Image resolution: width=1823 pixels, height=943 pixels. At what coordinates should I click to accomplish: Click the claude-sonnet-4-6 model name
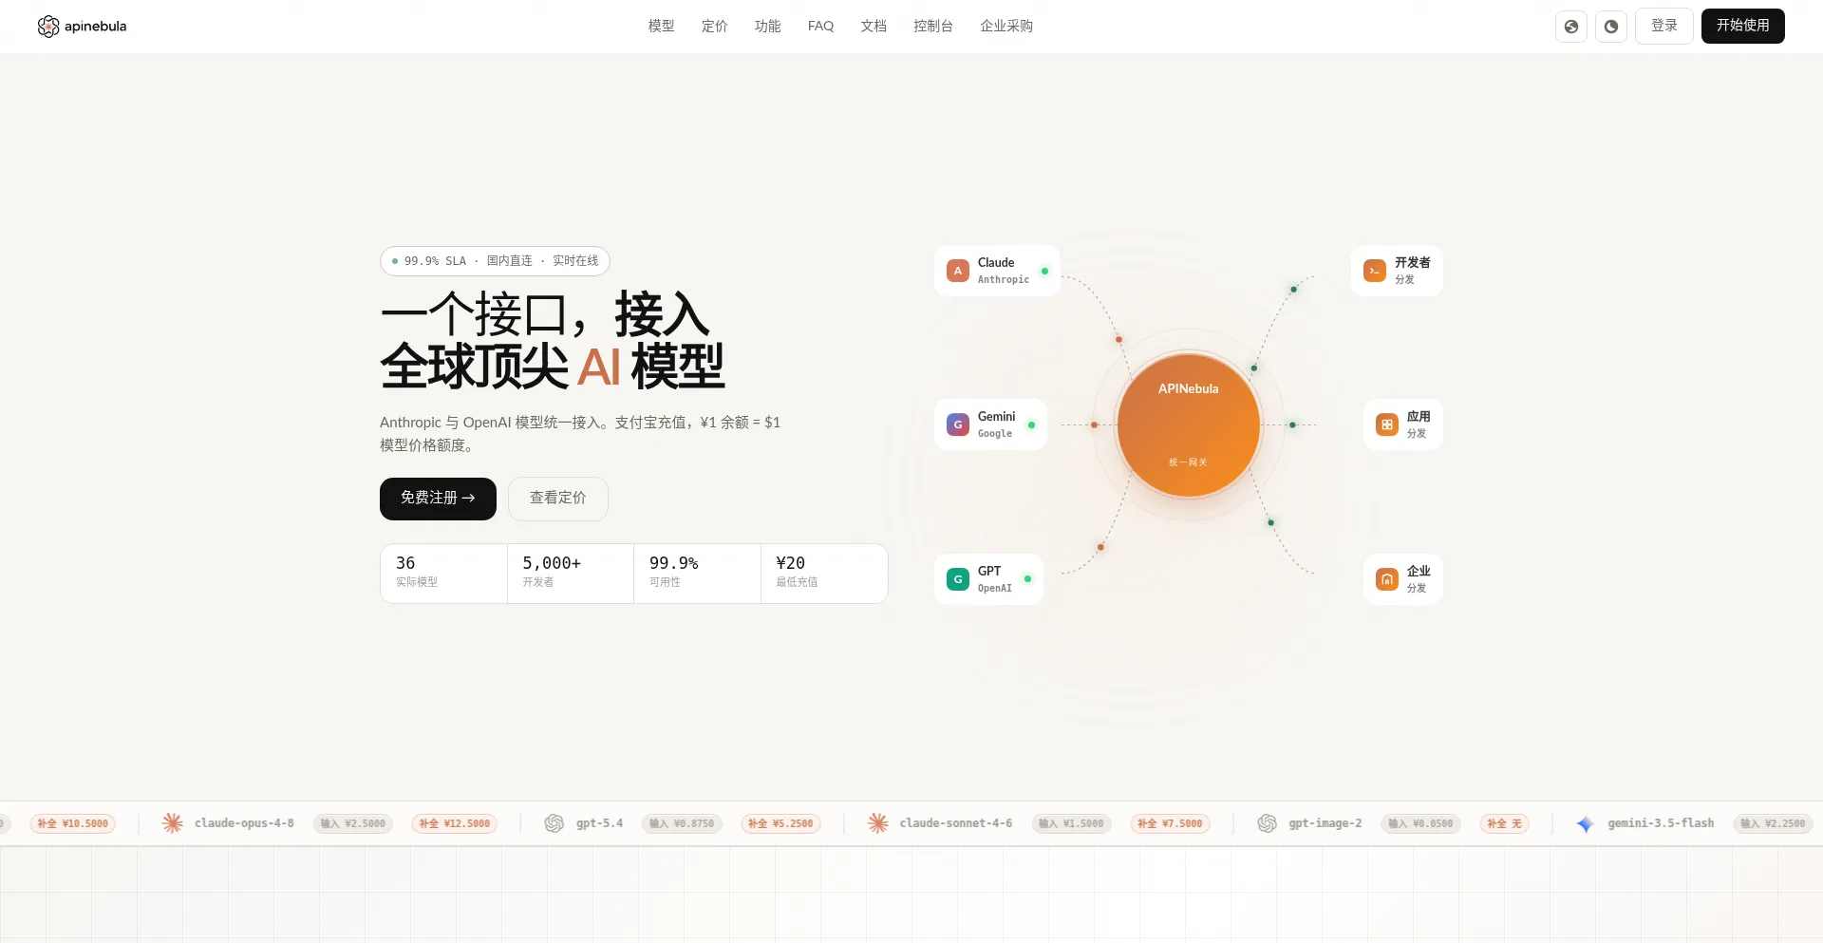pyautogui.click(x=956, y=823)
